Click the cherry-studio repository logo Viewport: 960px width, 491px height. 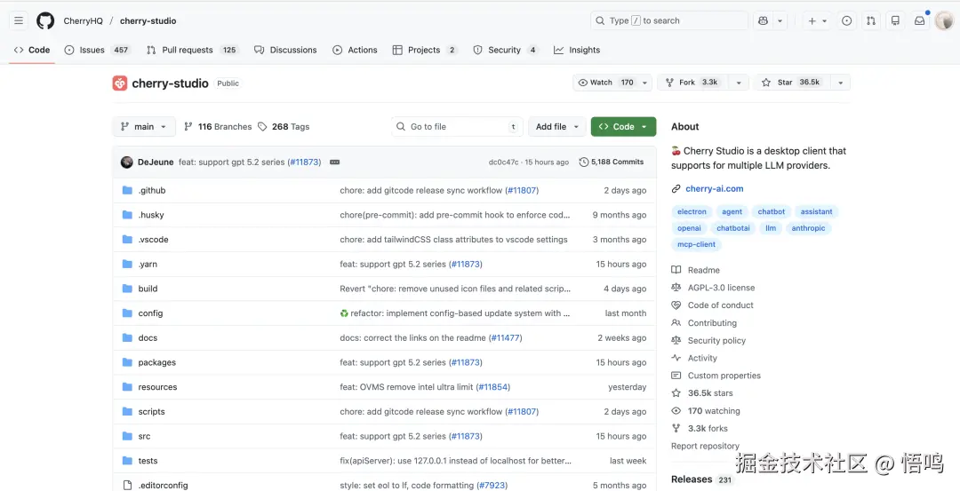[x=120, y=83]
